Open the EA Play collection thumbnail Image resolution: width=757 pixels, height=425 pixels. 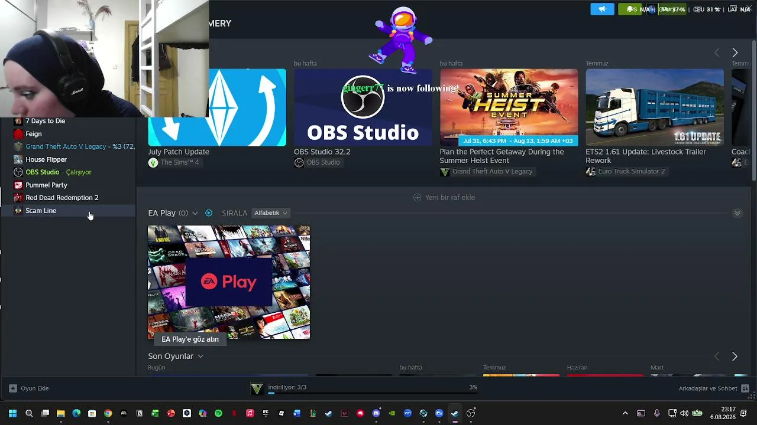pyautogui.click(x=229, y=282)
